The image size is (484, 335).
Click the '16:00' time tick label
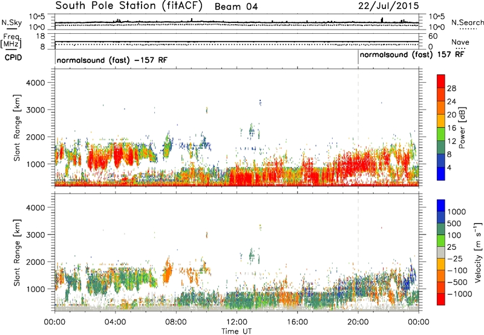[x=297, y=322]
